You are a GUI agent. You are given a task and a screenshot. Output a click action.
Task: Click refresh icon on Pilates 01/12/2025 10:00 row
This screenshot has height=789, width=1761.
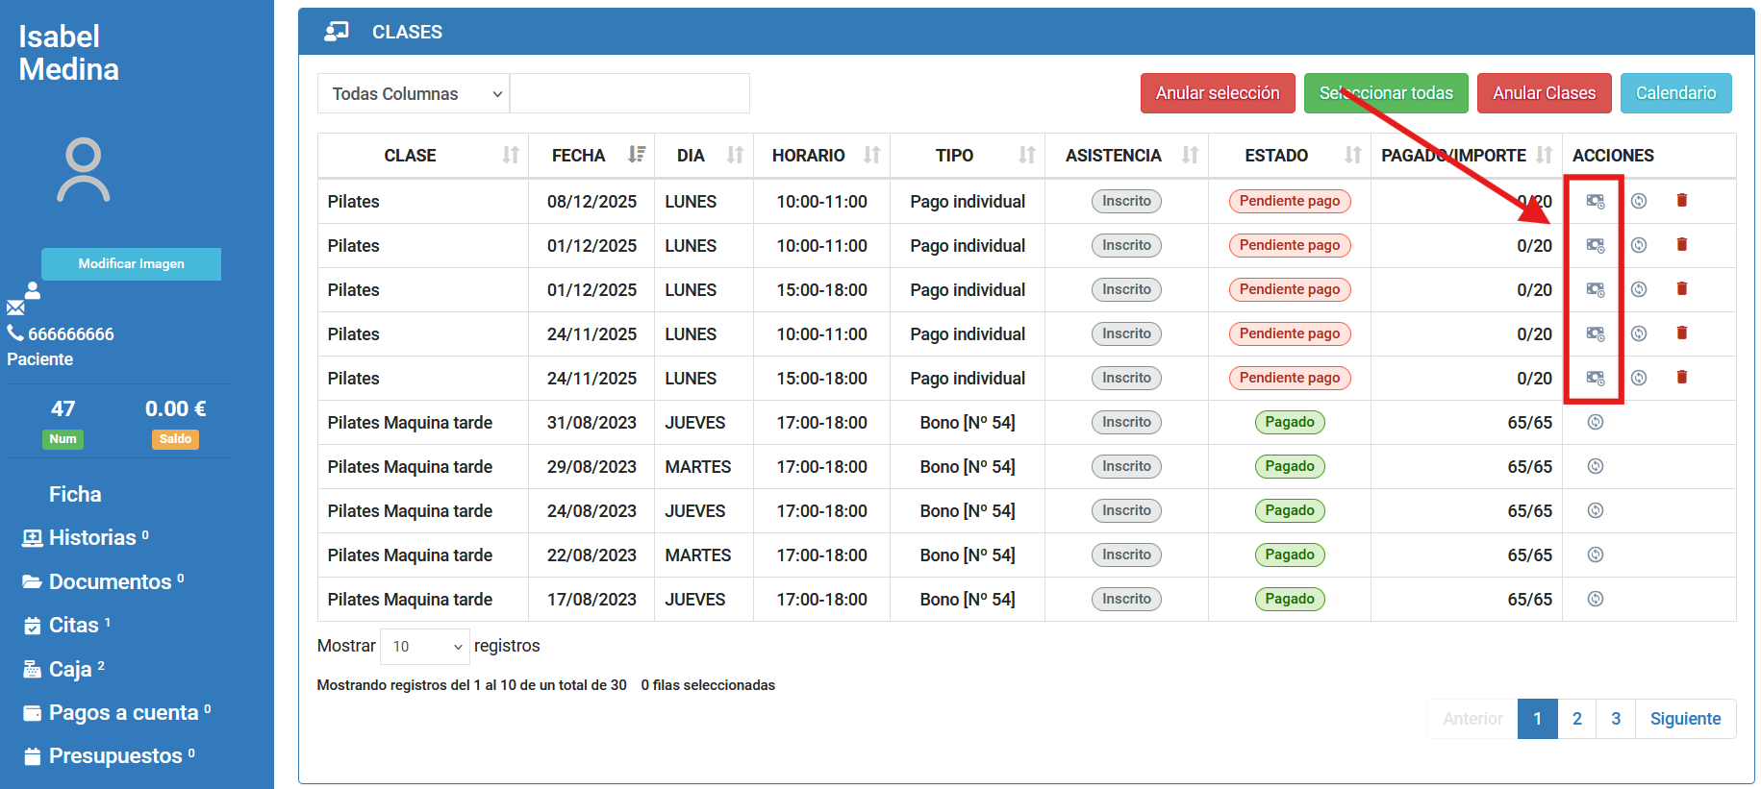pyautogui.click(x=1639, y=245)
